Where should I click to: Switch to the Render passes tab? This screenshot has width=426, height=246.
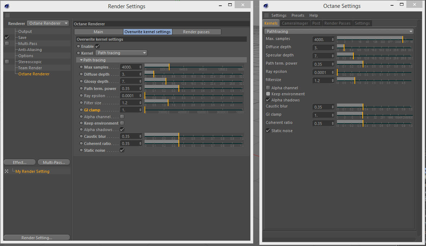tap(196, 32)
